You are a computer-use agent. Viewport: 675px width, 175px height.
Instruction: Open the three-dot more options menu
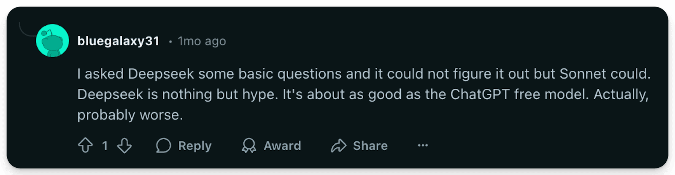tap(423, 146)
